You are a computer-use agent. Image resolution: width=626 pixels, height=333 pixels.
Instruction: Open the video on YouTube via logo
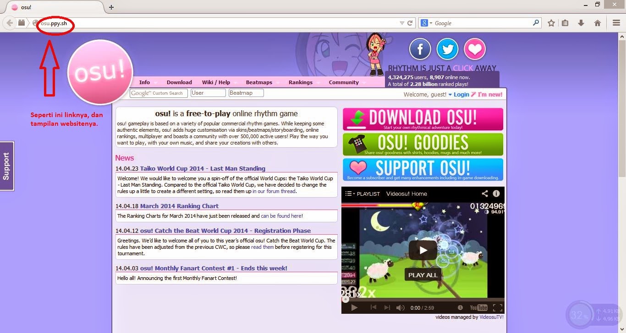pyautogui.click(x=478, y=307)
